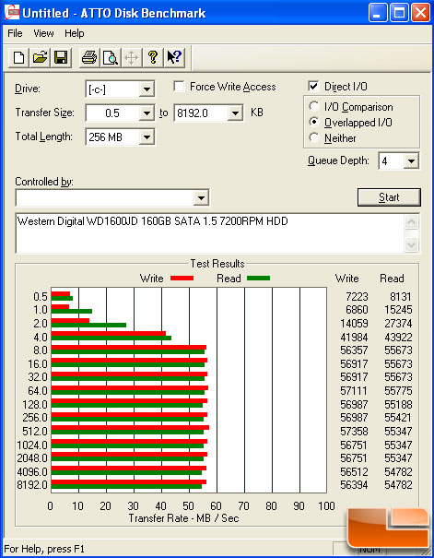Viewport: 434px width, 558px height.
Task: Open the Total Length 256 MB dropdown
Action: 147,137
